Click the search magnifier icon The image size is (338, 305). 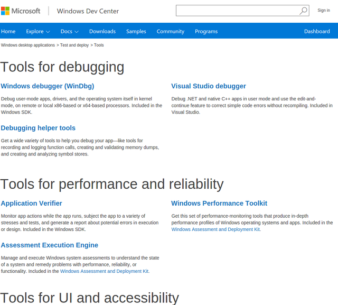(303, 11)
